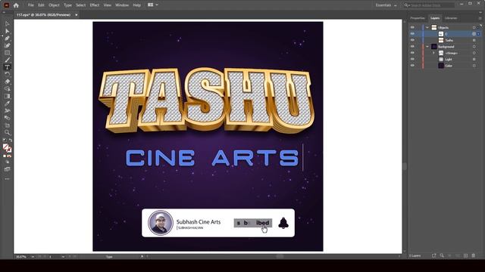The image size is (485, 272).
Task: Collapse the Objects layer
Action: [x=427, y=27]
